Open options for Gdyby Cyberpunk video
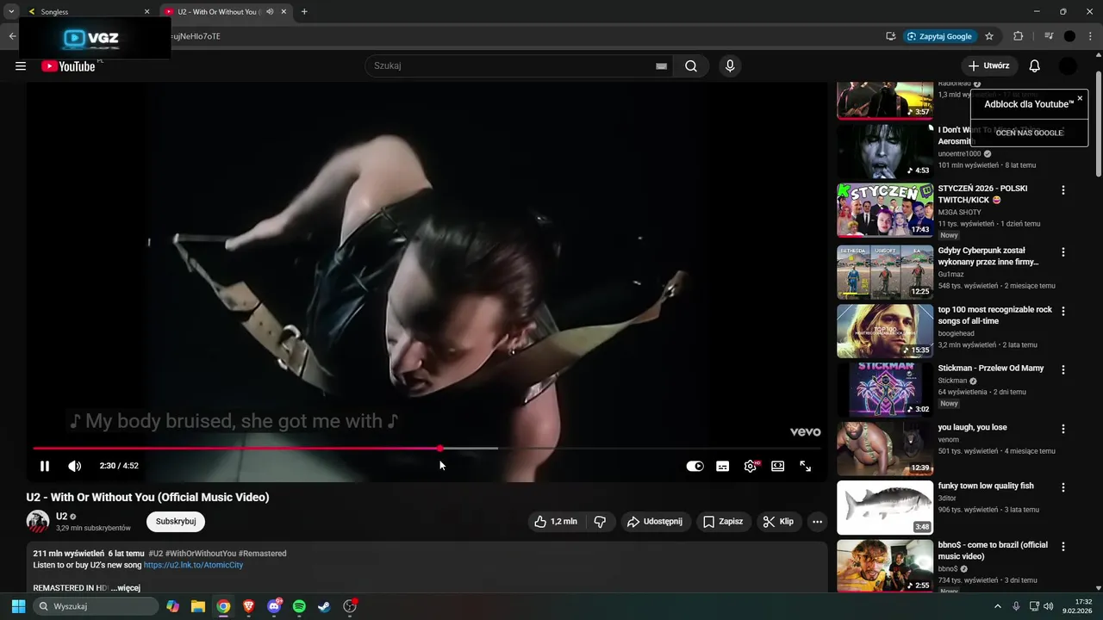Image resolution: width=1103 pixels, height=620 pixels. 1063,252
